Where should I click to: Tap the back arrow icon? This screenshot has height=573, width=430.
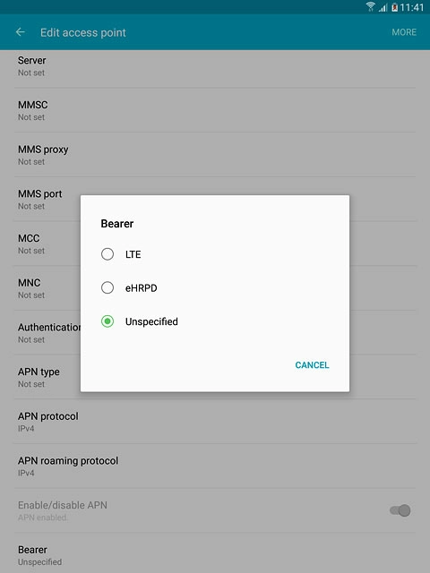tap(21, 32)
